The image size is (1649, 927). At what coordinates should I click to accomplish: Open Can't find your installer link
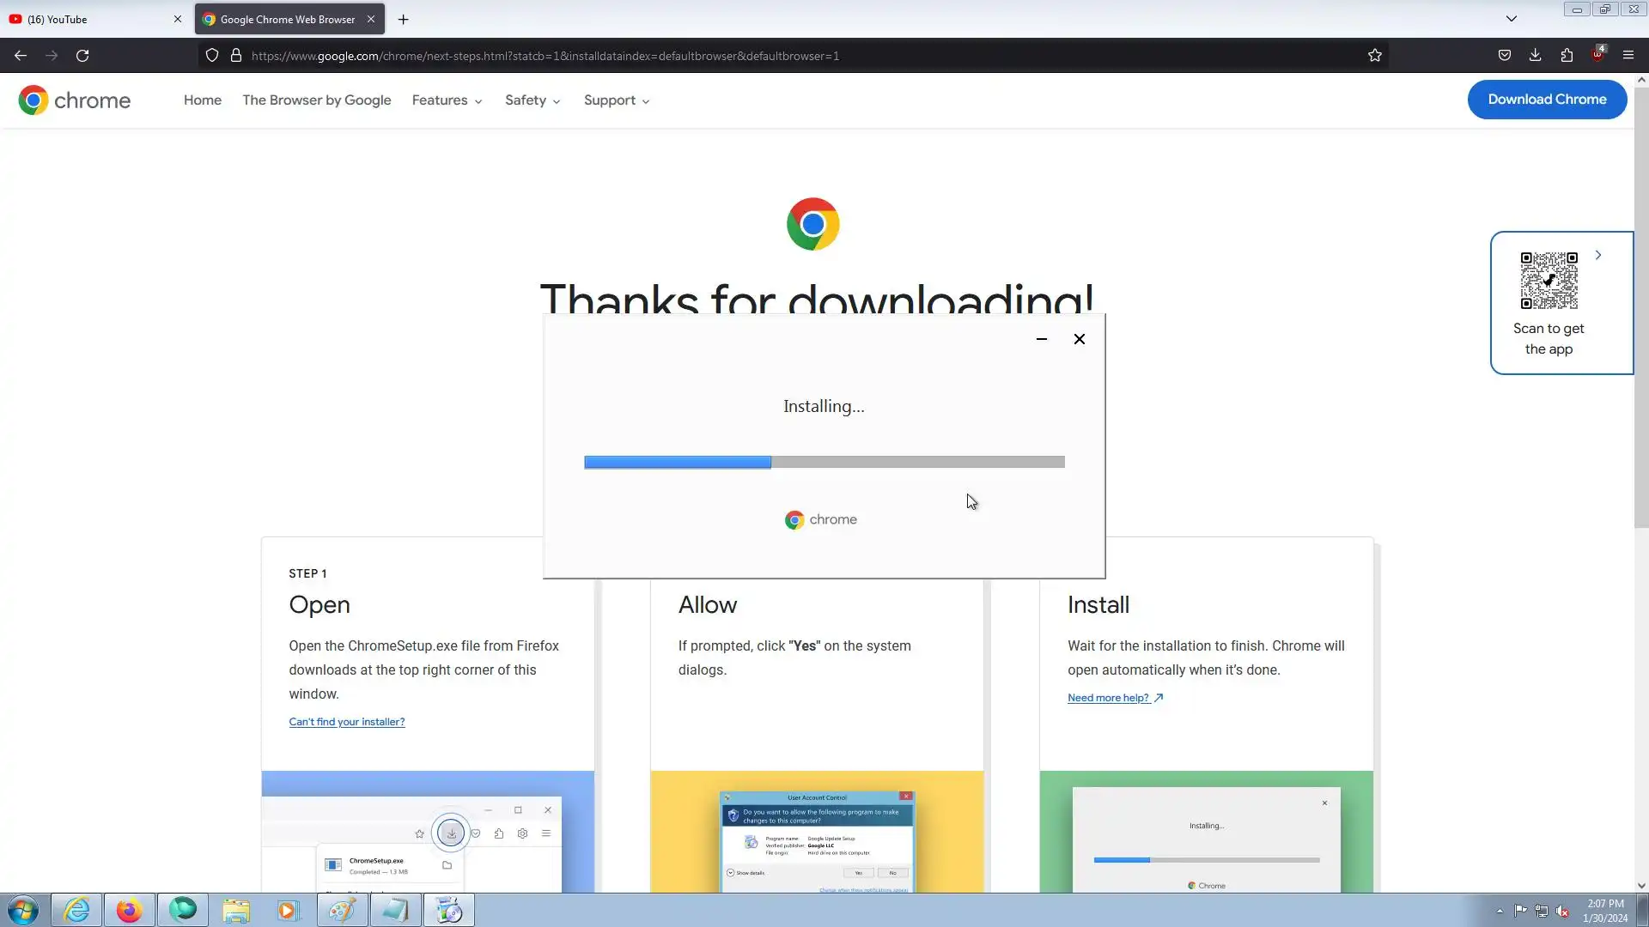click(346, 722)
